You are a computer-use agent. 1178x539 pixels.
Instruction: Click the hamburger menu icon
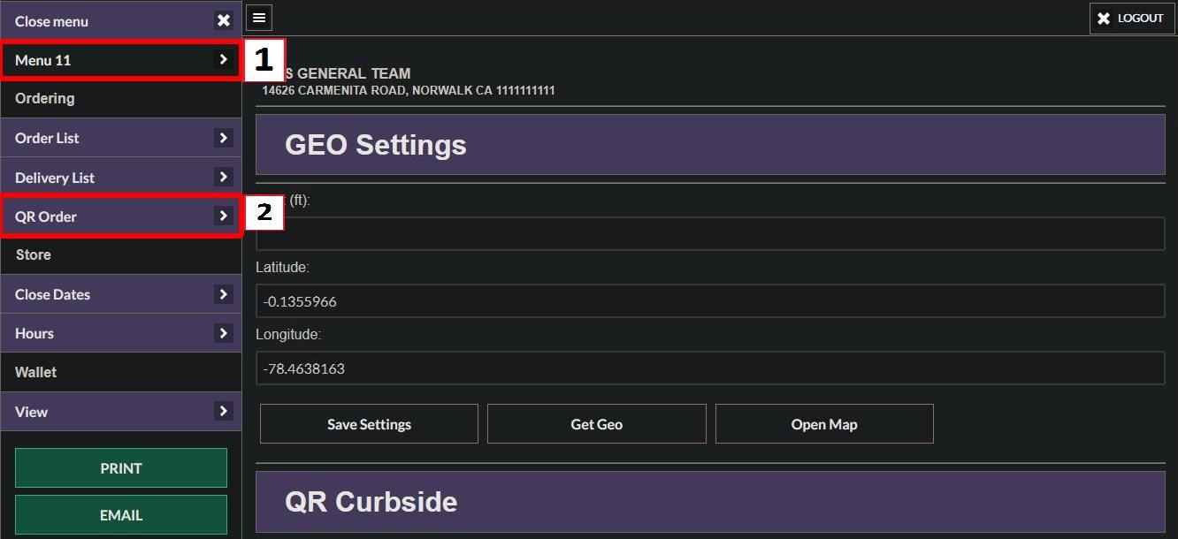click(259, 17)
